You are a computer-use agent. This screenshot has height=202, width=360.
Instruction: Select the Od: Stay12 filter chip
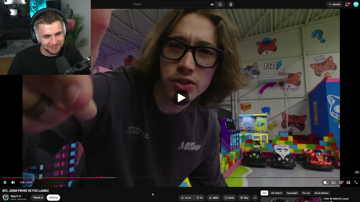pyautogui.click(x=276, y=193)
